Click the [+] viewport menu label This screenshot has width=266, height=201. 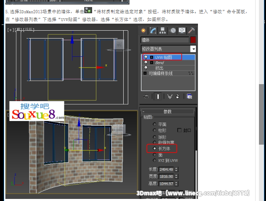tap(10, 30)
